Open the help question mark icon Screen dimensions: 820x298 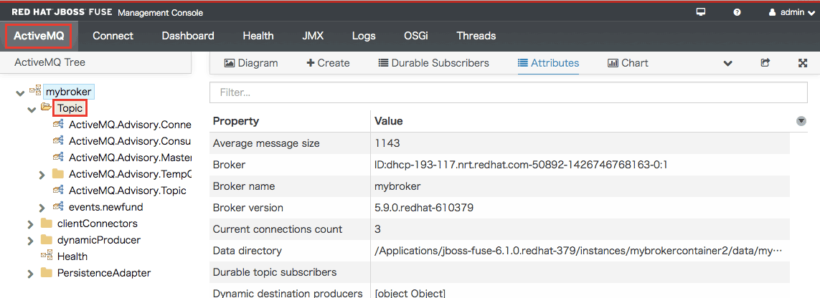[x=737, y=12]
